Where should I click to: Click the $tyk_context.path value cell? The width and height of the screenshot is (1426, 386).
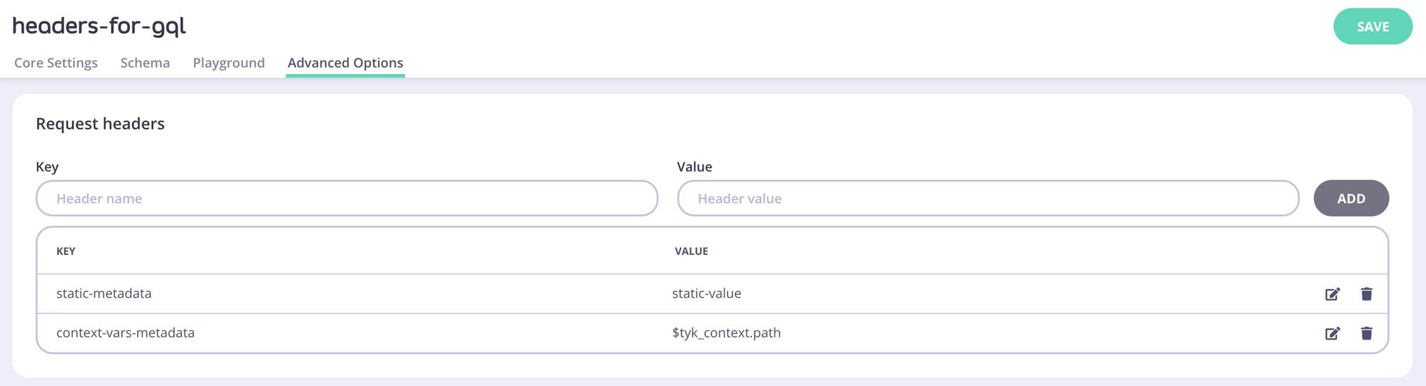coord(726,333)
